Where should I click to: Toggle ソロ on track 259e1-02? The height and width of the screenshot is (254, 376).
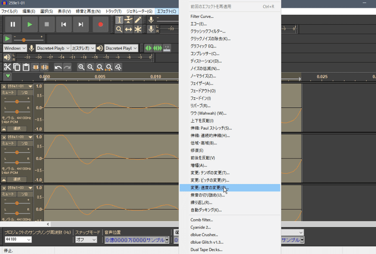point(24,143)
